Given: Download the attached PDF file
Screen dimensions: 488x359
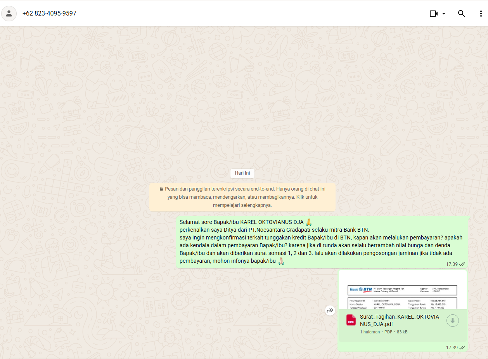Looking at the screenshot, I should click(453, 321).
